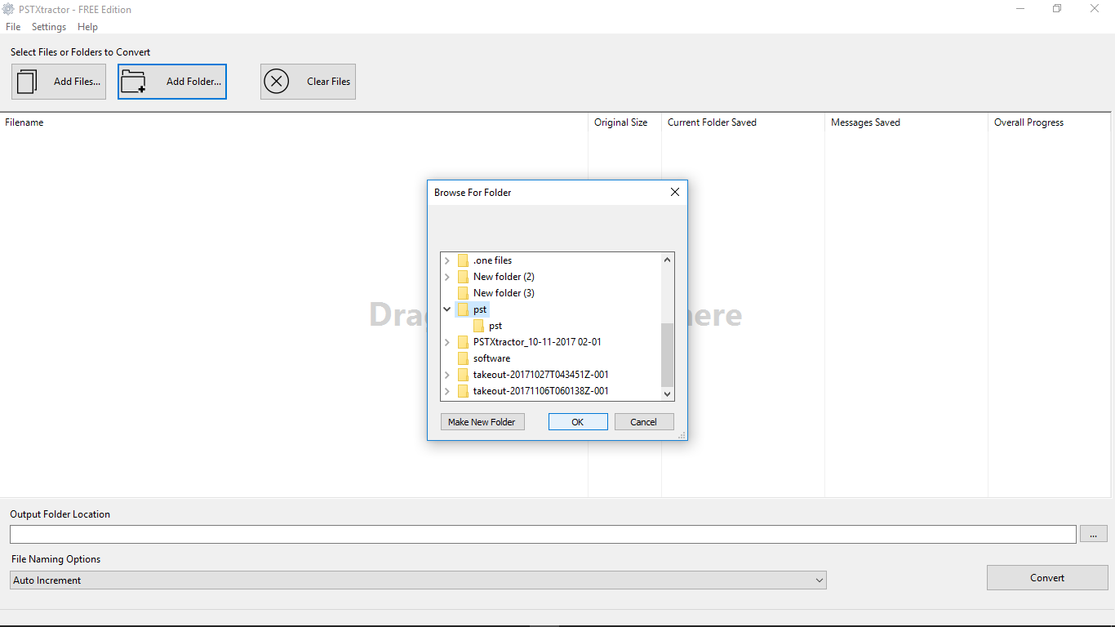Click the Add Files document icon
This screenshot has width=1115, height=627.
27,82
